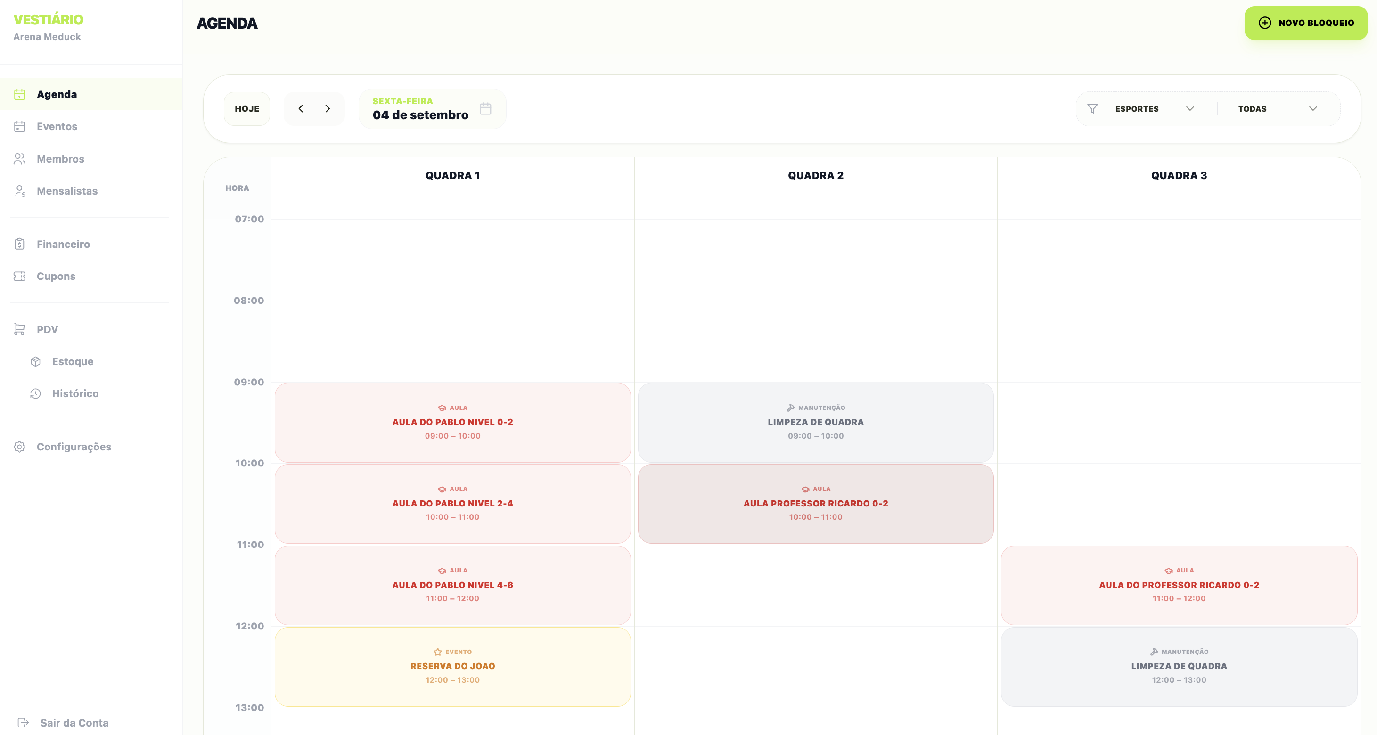Open Limpeza de Quadra 12:00 block

(1179, 667)
